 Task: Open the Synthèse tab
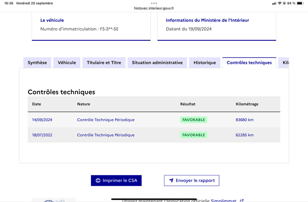click(37, 63)
